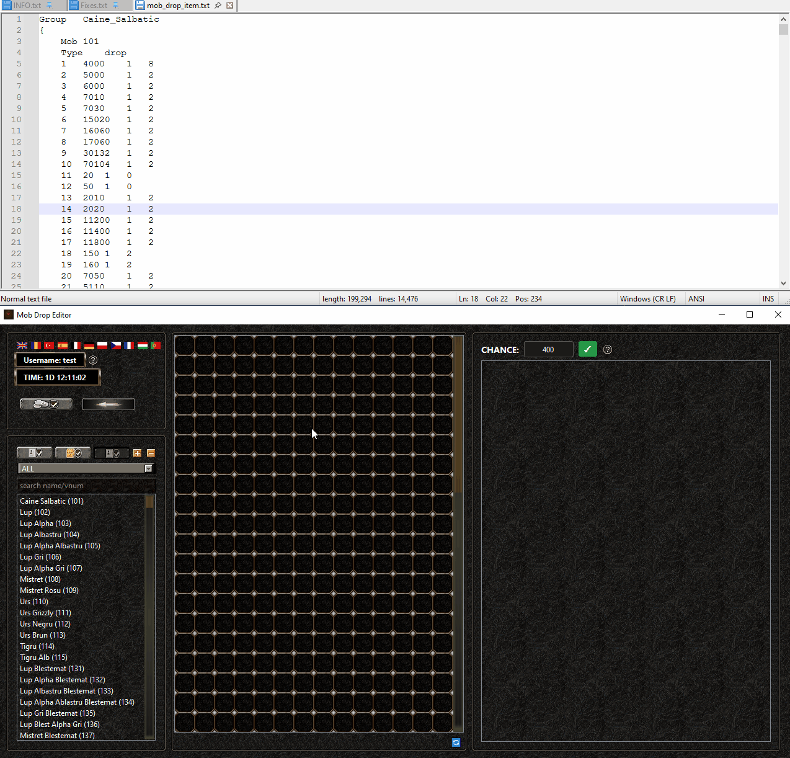Select the Spanish flag language
The width and height of the screenshot is (790, 758).
pos(63,346)
